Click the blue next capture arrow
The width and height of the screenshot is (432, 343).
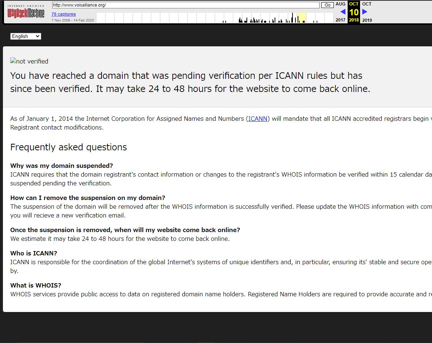pyautogui.click(x=364, y=12)
